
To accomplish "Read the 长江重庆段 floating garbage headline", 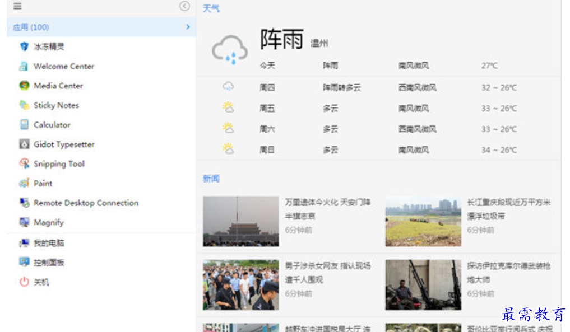I will 509,209.
